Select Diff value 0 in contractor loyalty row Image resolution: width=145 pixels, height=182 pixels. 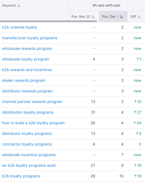[140, 144]
